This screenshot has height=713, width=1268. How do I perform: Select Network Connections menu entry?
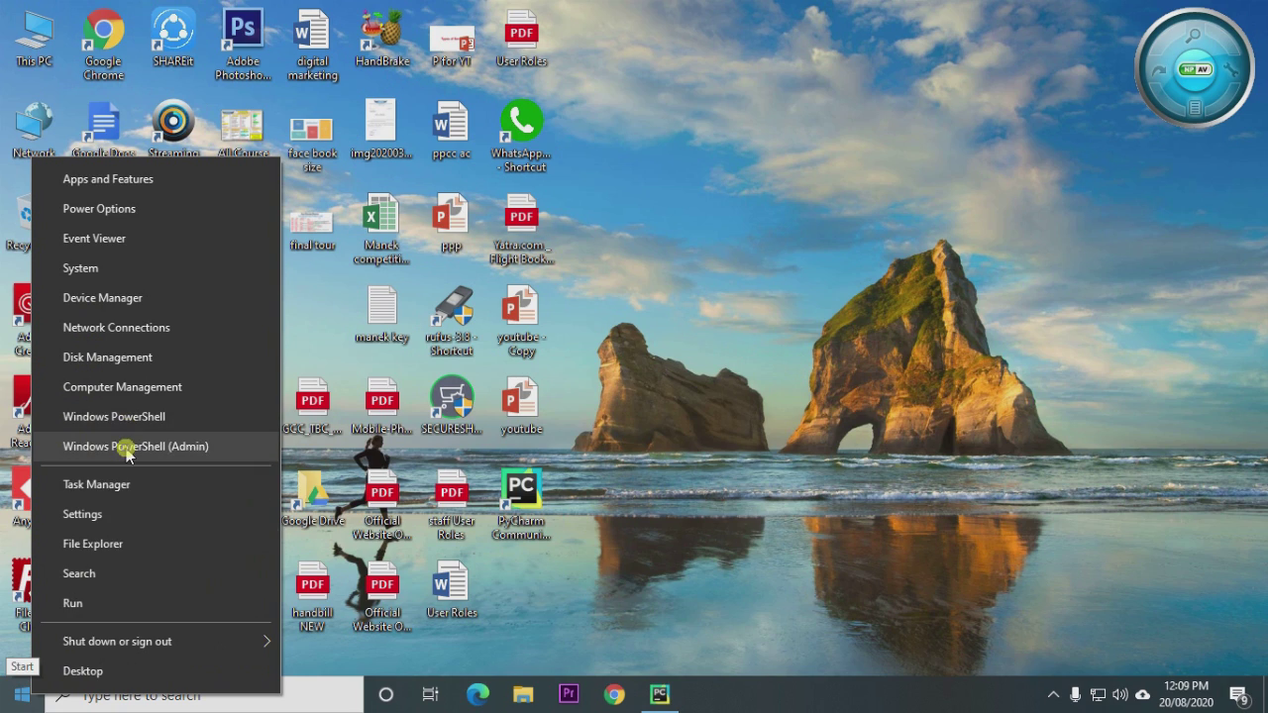(157, 328)
